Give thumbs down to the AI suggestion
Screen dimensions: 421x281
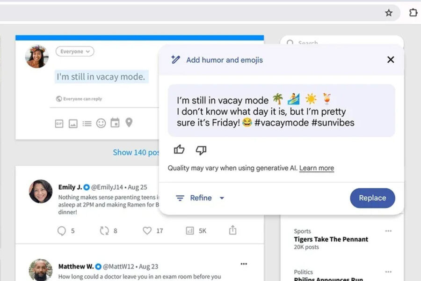click(x=201, y=150)
